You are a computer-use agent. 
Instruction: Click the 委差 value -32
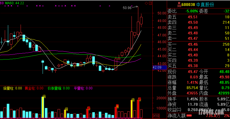tap(226, 11)
